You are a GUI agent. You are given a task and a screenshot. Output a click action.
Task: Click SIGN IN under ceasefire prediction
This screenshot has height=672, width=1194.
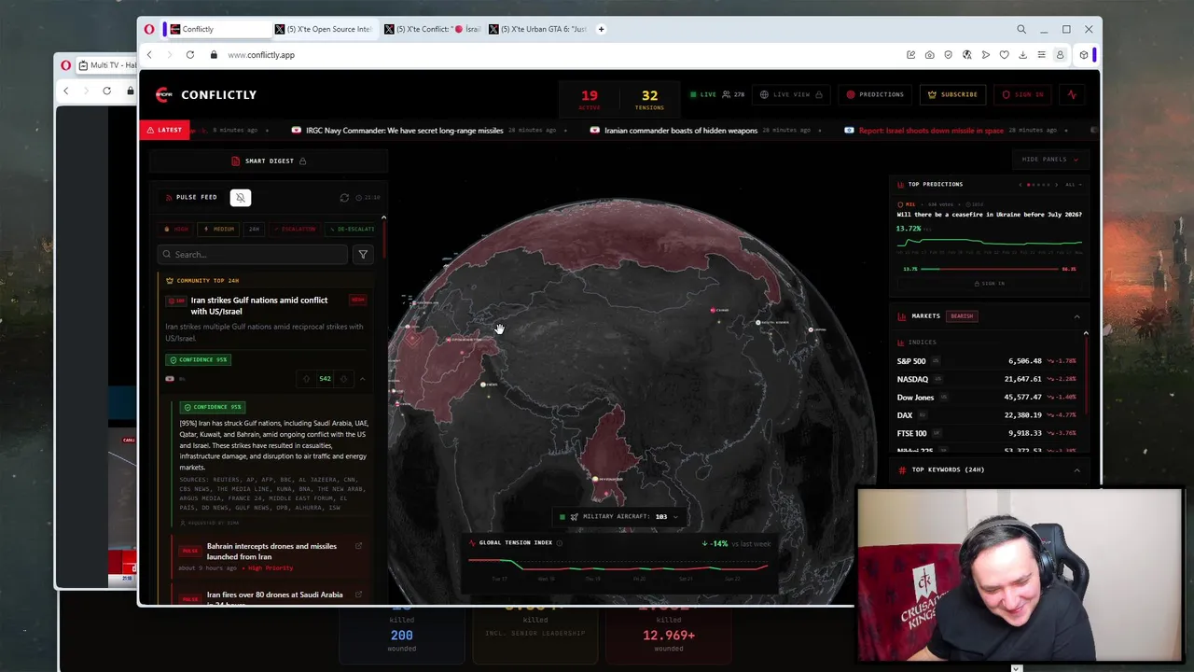pyautogui.click(x=989, y=284)
